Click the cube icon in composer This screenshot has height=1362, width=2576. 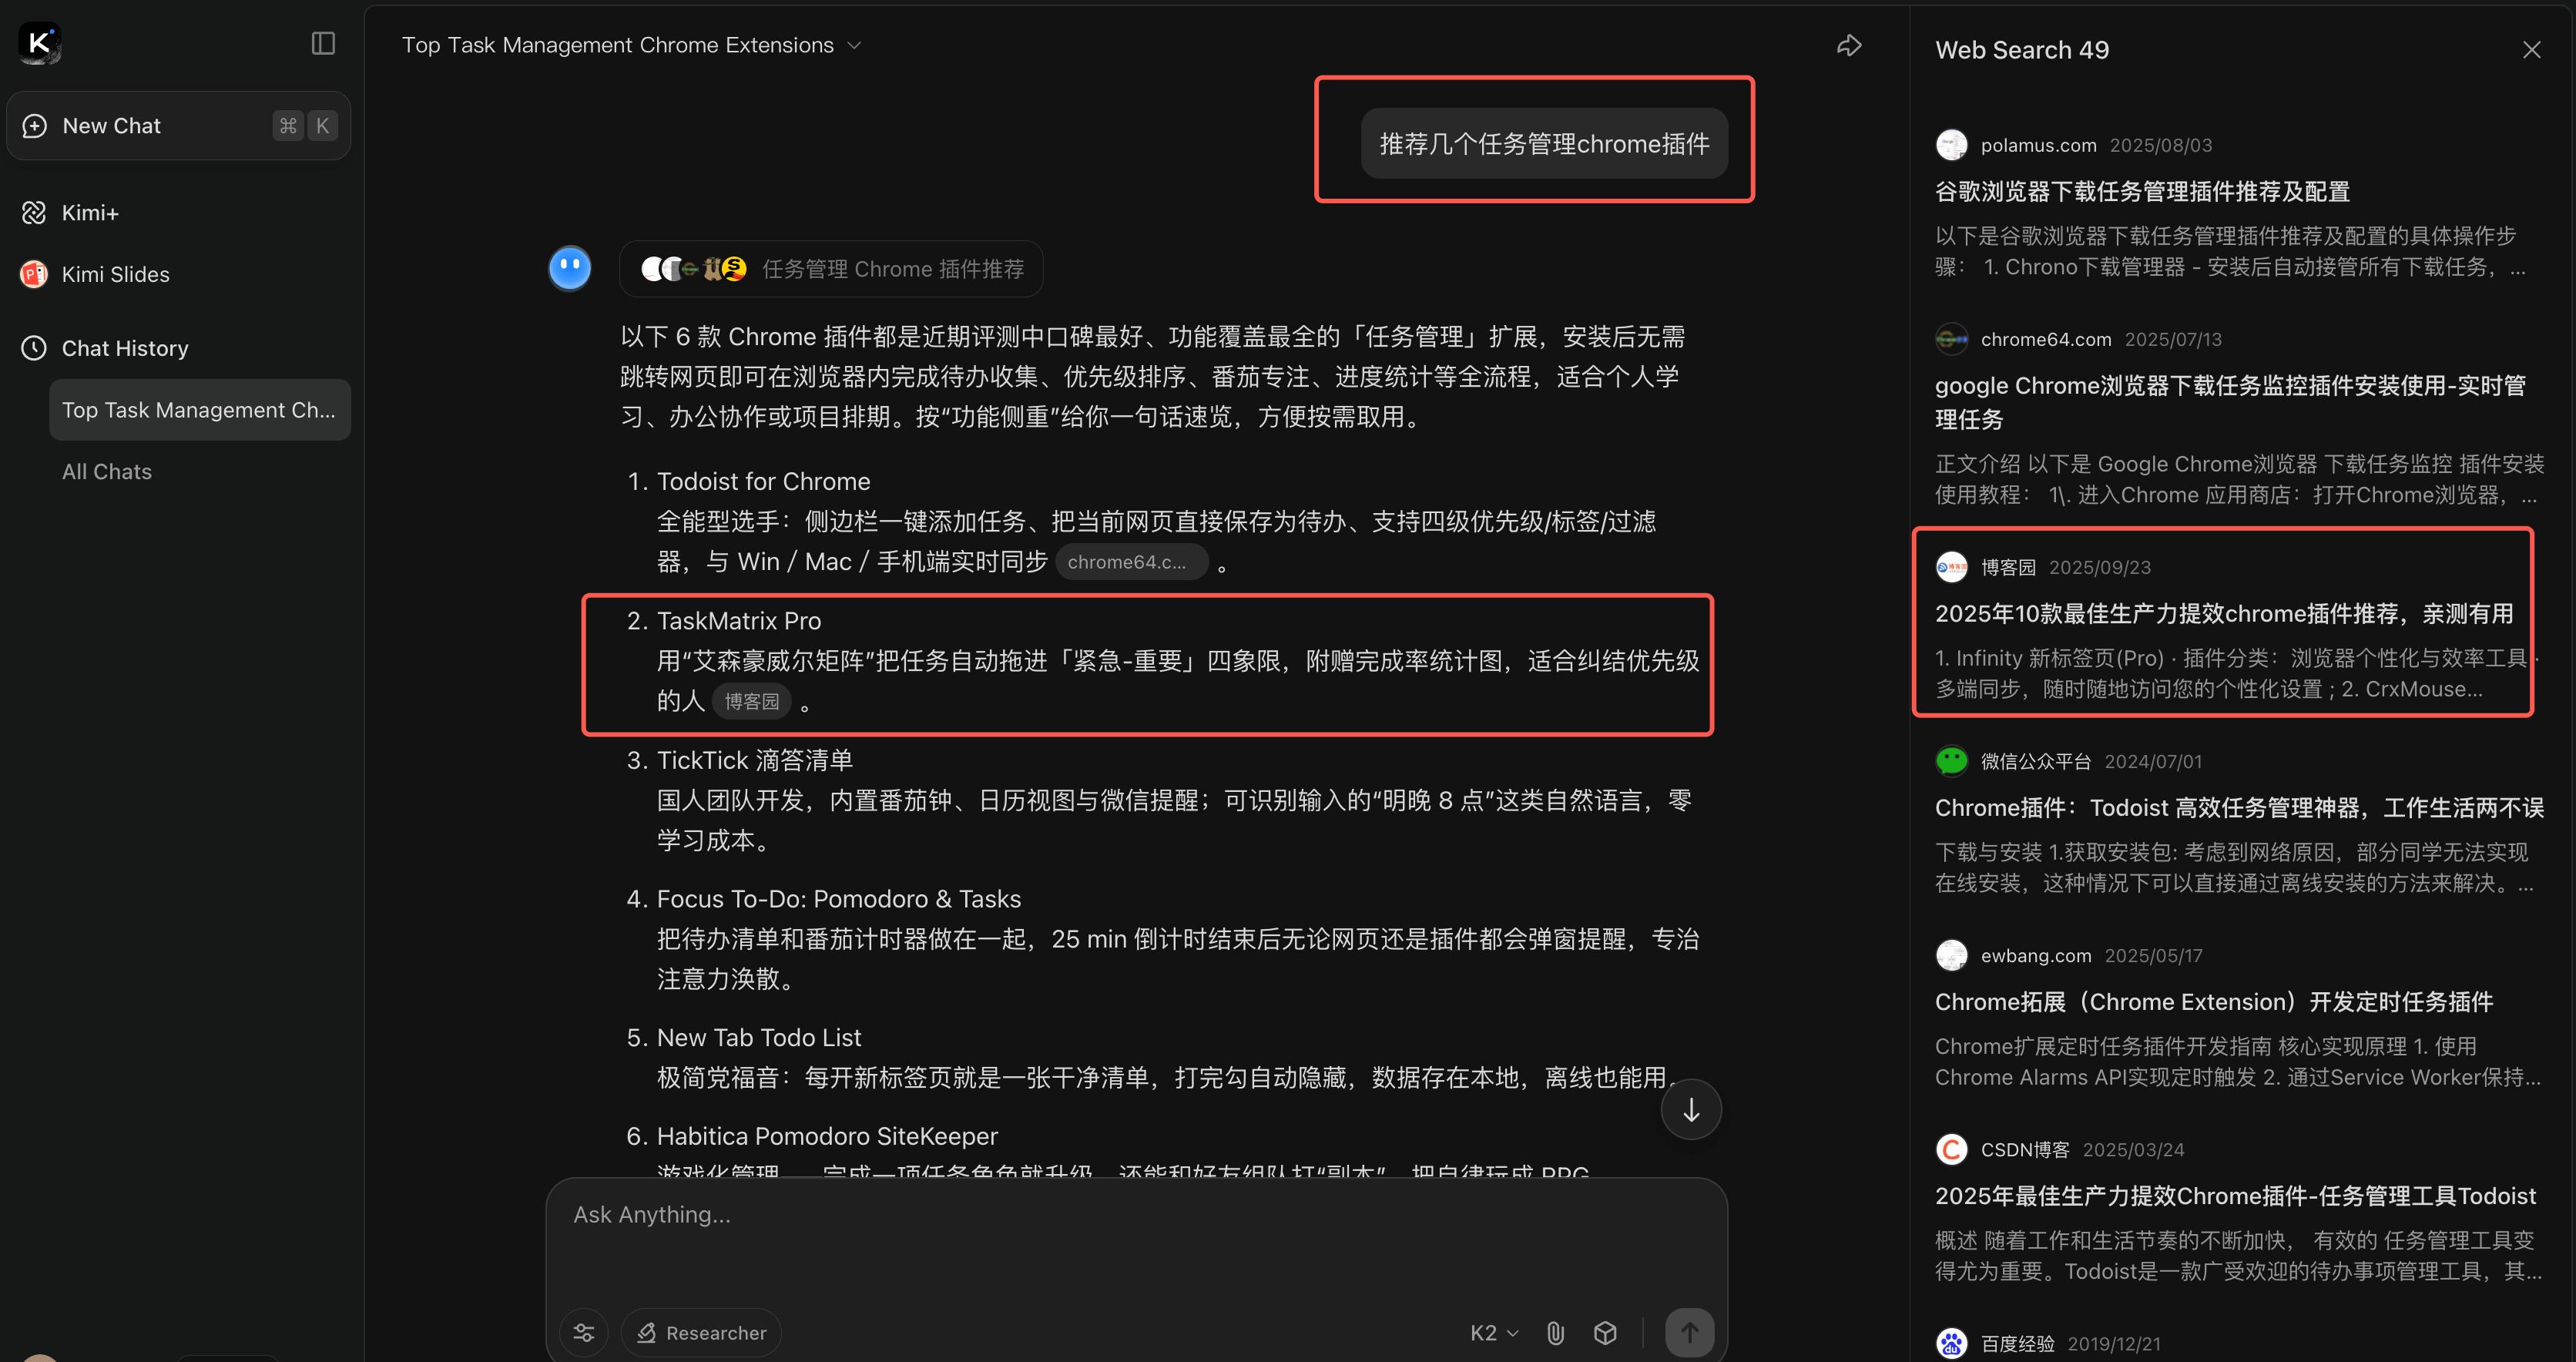1605,1333
